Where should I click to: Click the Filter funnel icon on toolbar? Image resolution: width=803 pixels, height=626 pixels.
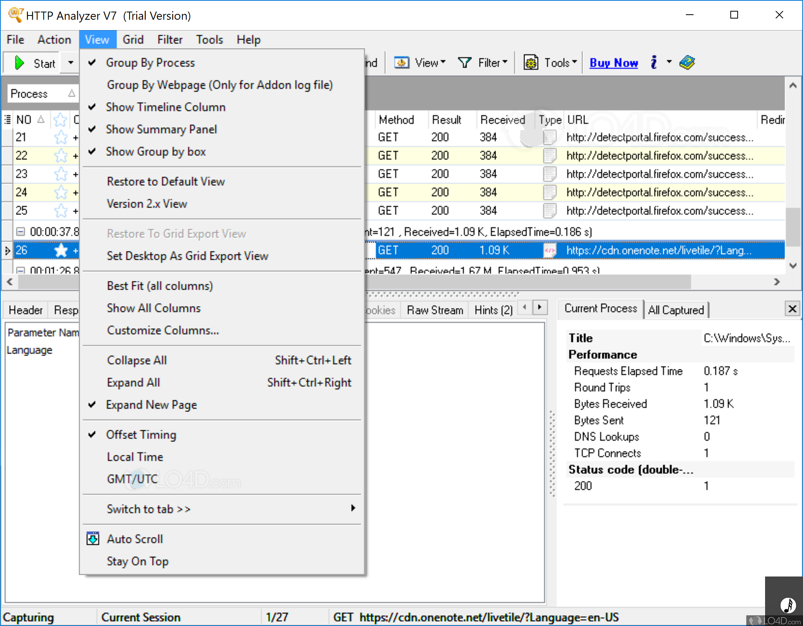click(465, 62)
